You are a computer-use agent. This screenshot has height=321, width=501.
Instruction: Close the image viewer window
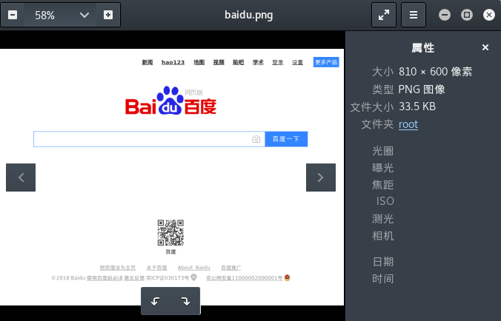489,15
